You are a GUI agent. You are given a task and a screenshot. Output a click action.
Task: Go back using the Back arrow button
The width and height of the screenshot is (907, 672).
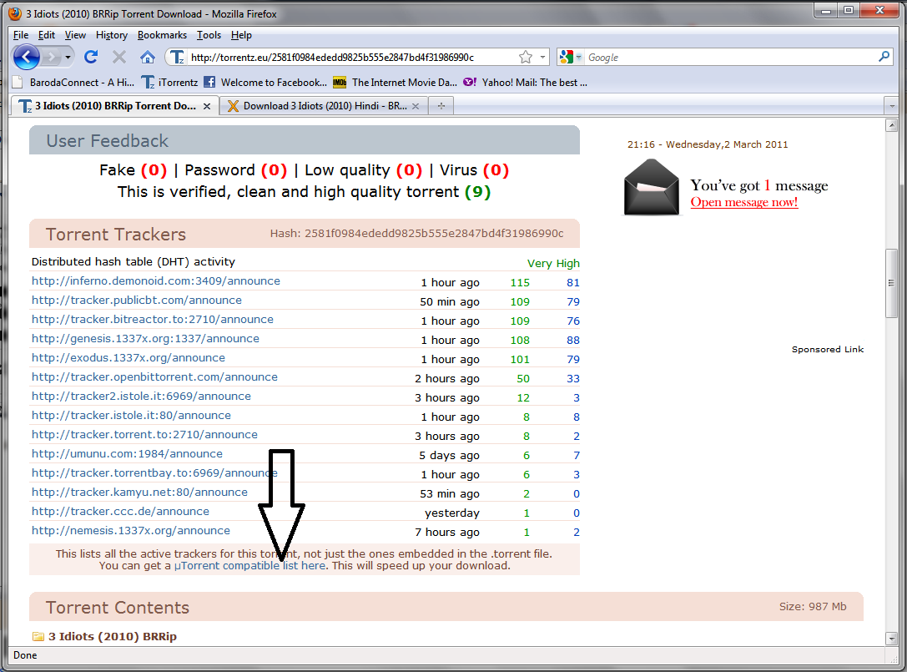[x=26, y=58]
